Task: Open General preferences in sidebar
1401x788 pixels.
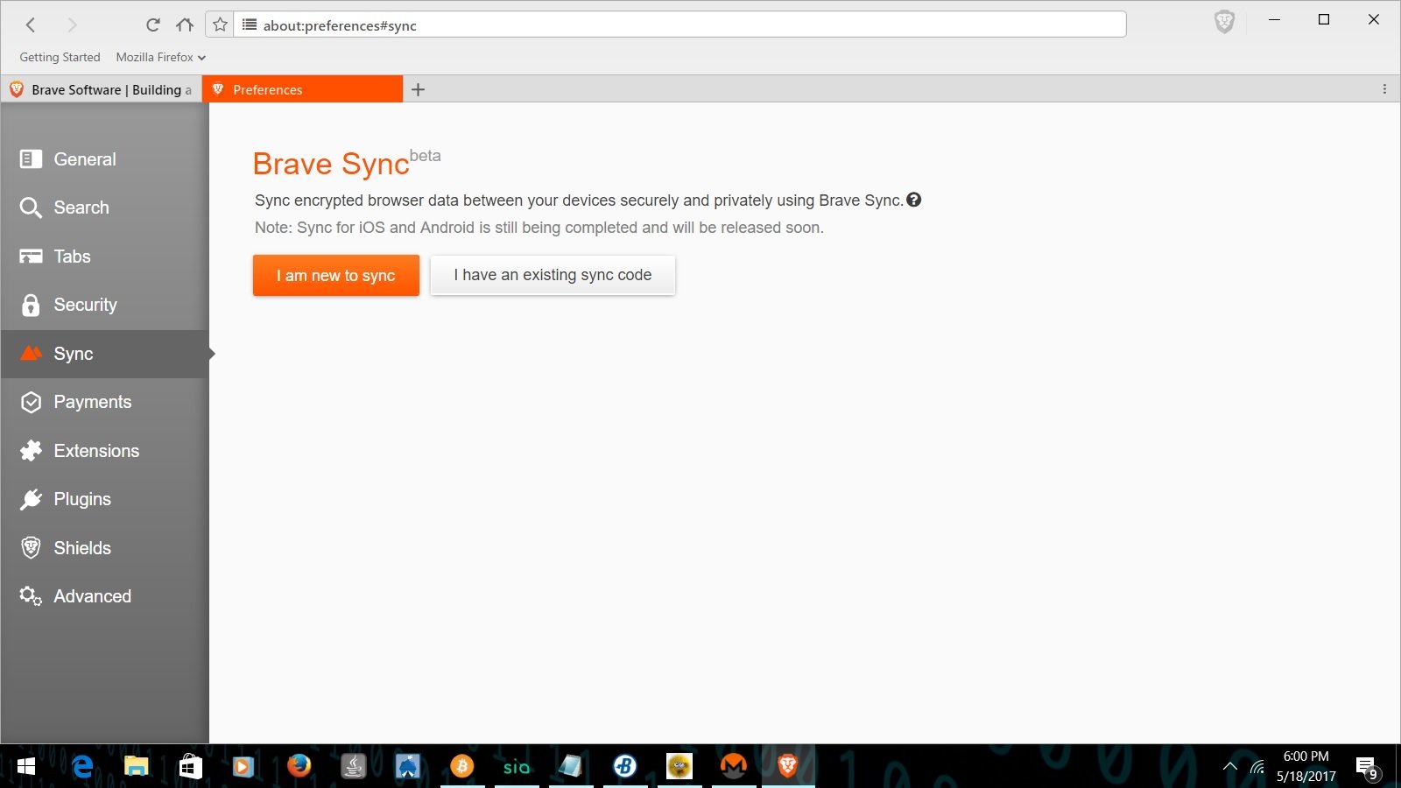Action: [x=105, y=159]
